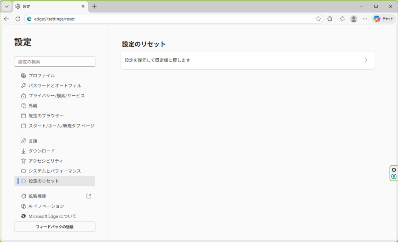This screenshot has height=242, width=398.
Task: Click the 設定の検索 search field
Action: click(54, 61)
